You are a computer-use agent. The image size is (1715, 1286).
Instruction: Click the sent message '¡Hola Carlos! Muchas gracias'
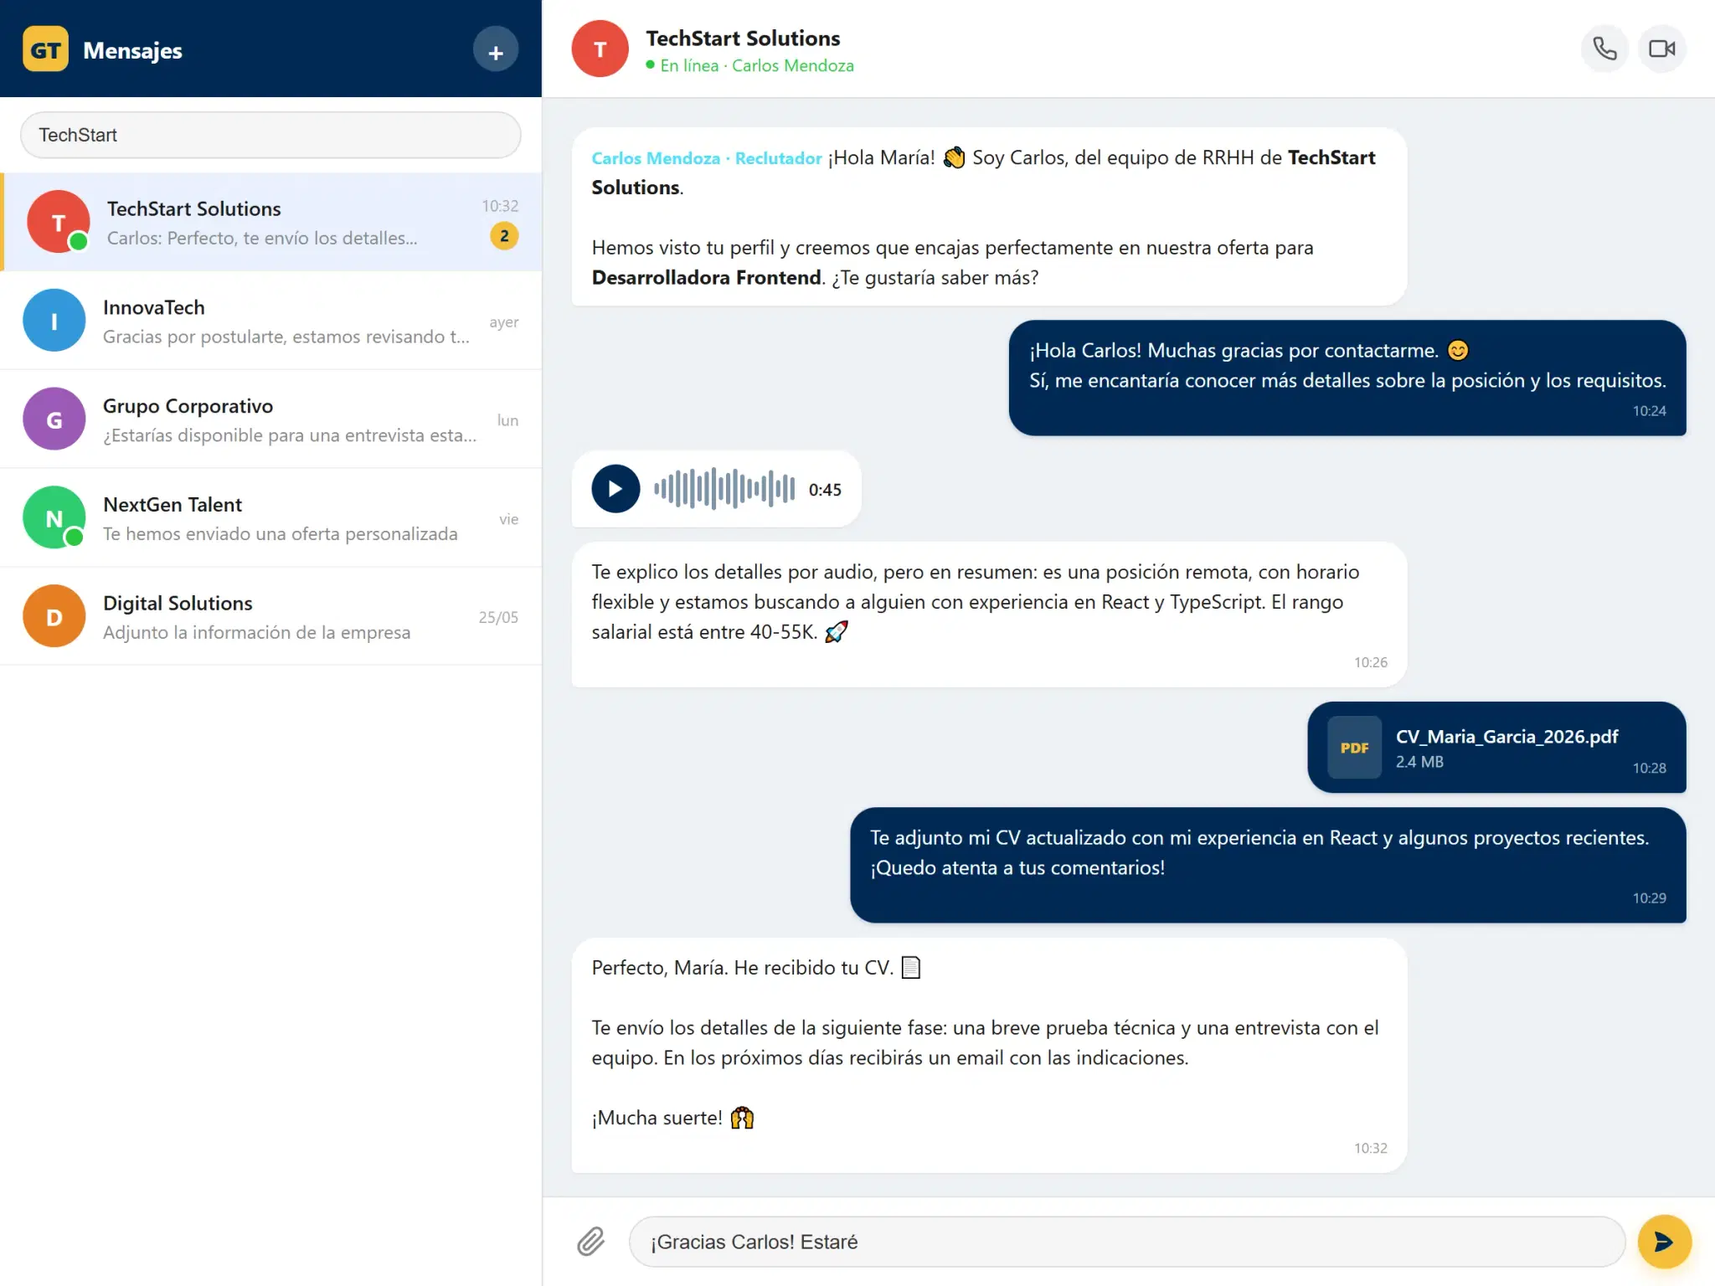(x=1347, y=378)
